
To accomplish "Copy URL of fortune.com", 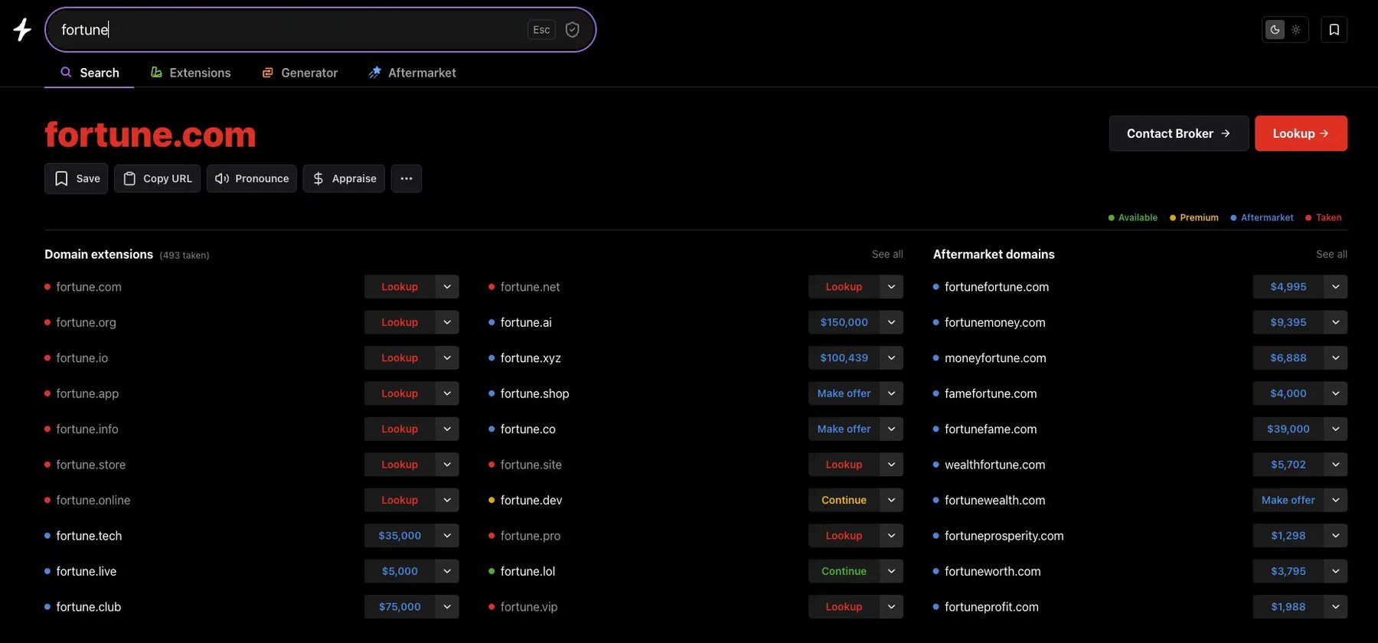I will 157,178.
